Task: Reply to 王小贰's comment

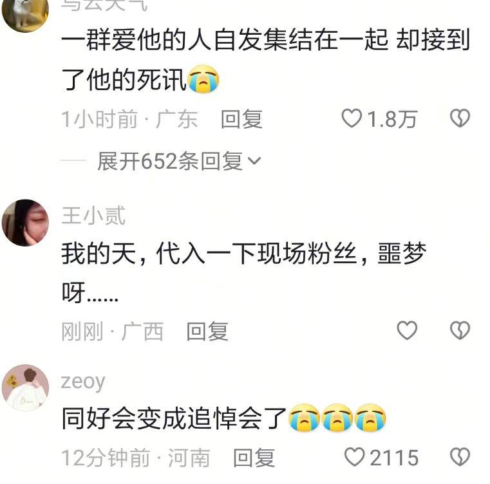Action: pos(207,331)
